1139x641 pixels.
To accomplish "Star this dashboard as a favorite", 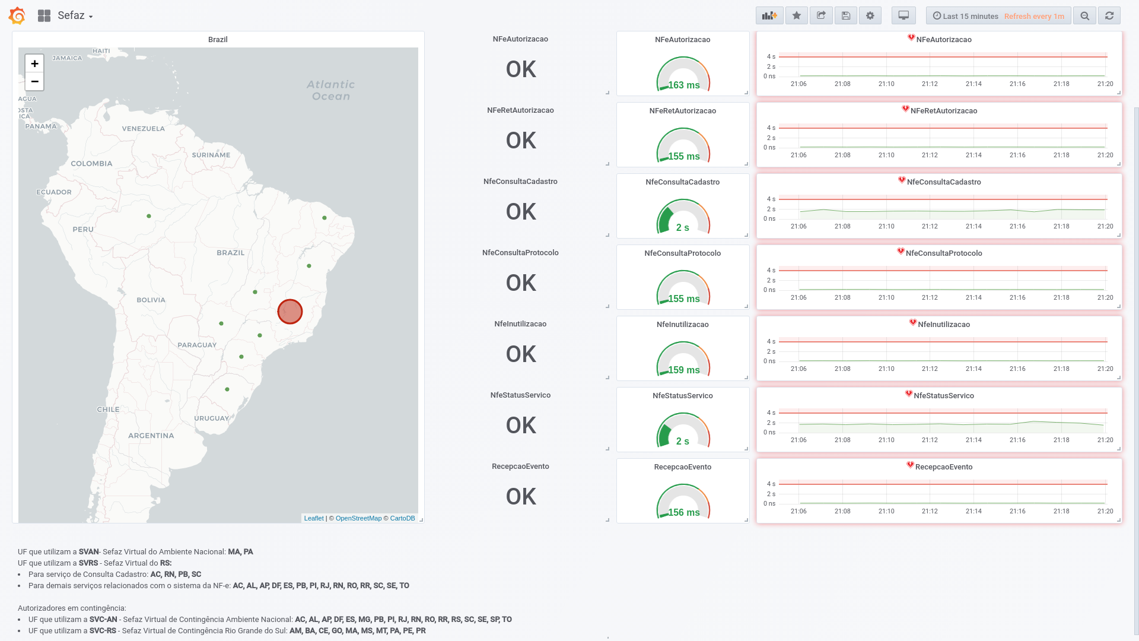I will coord(797,16).
